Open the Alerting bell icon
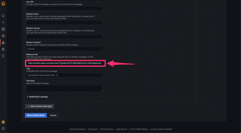Image resolution: width=241 pixels, height=133 pixels. pos(3,43)
